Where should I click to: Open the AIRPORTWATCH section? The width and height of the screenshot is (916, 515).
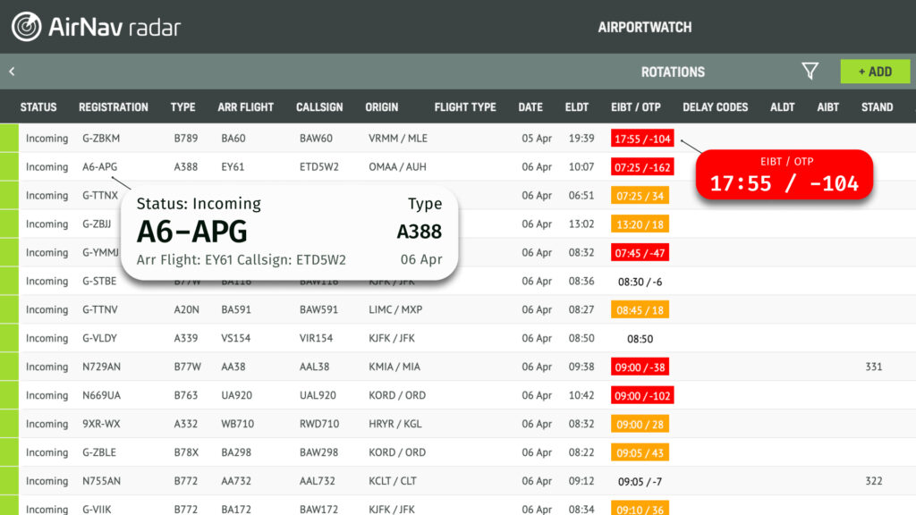(x=644, y=28)
